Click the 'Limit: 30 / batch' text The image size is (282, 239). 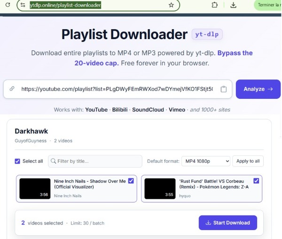(87, 223)
